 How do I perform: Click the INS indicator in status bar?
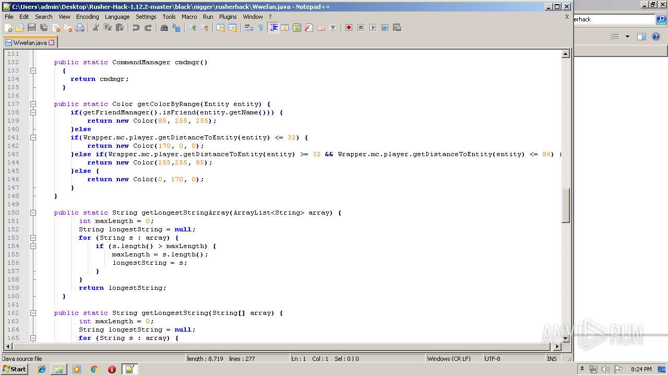552,359
